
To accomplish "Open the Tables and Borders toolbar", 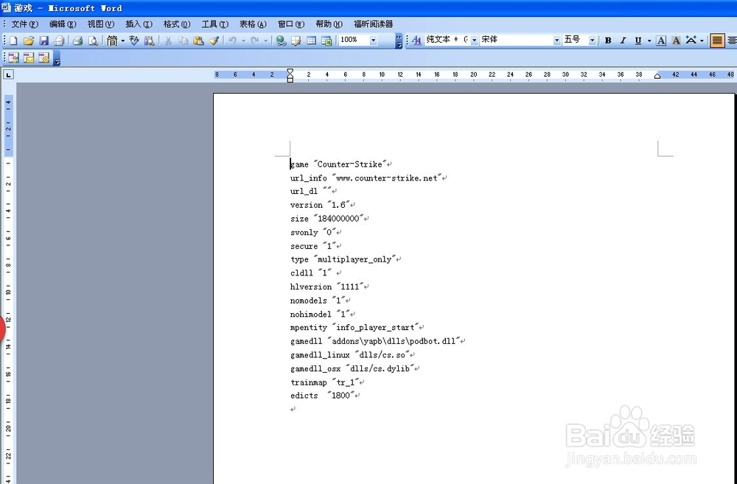I will (296, 41).
